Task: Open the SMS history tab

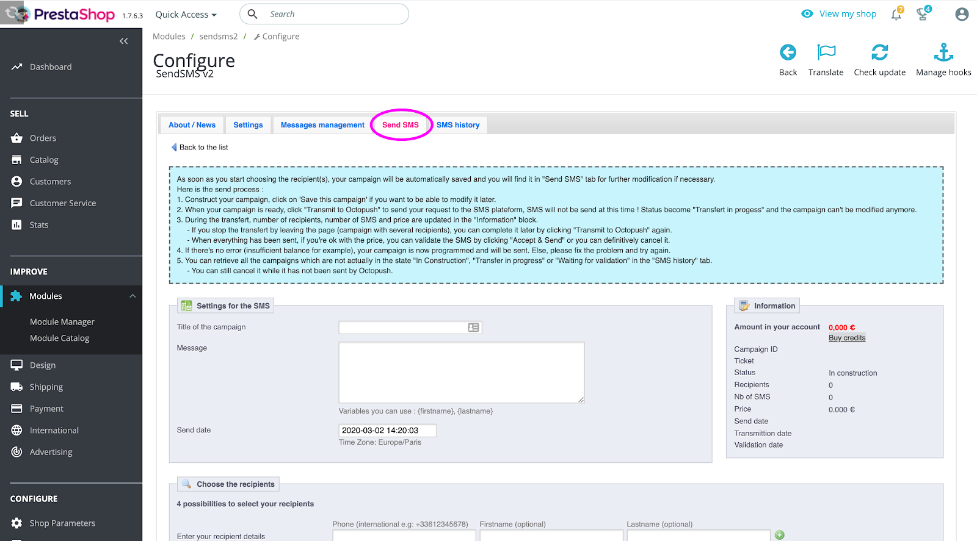Action: click(458, 125)
